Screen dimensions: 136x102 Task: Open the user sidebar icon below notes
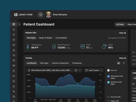pyautogui.click(x=14, y=86)
